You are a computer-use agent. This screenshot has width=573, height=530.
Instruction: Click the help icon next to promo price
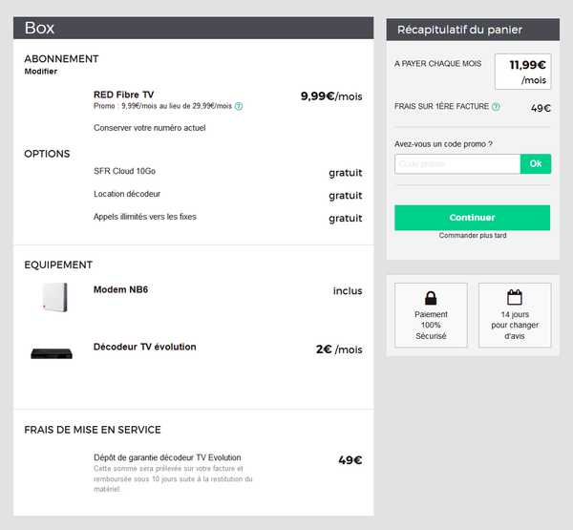click(239, 106)
